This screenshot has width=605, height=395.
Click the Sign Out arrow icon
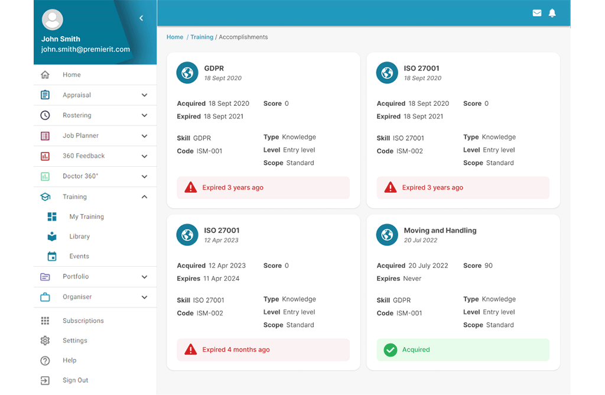click(x=45, y=380)
